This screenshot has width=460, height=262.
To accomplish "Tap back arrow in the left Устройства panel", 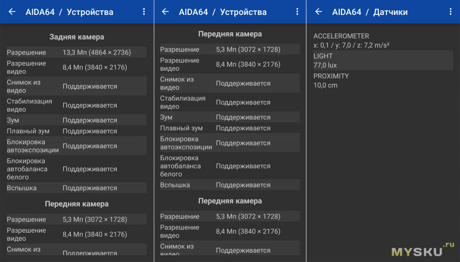I will click(12, 11).
